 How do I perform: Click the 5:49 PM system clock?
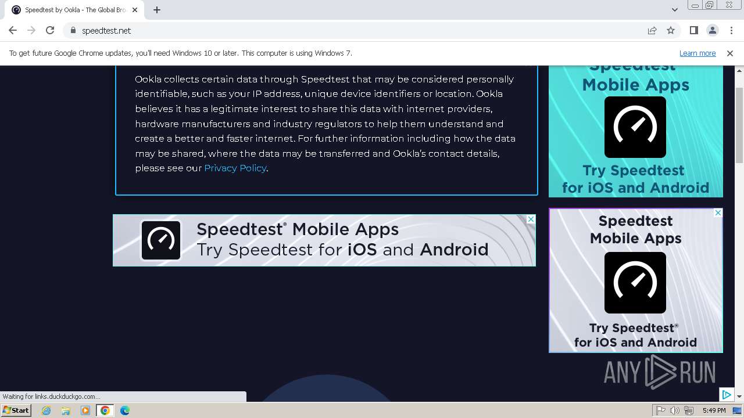pyautogui.click(x=714, y=410)
